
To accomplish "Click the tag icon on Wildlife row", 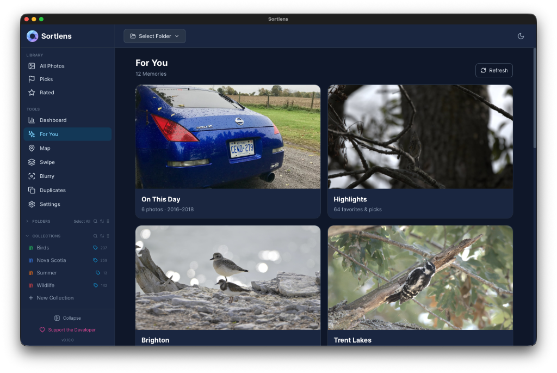I will [96, 285].
